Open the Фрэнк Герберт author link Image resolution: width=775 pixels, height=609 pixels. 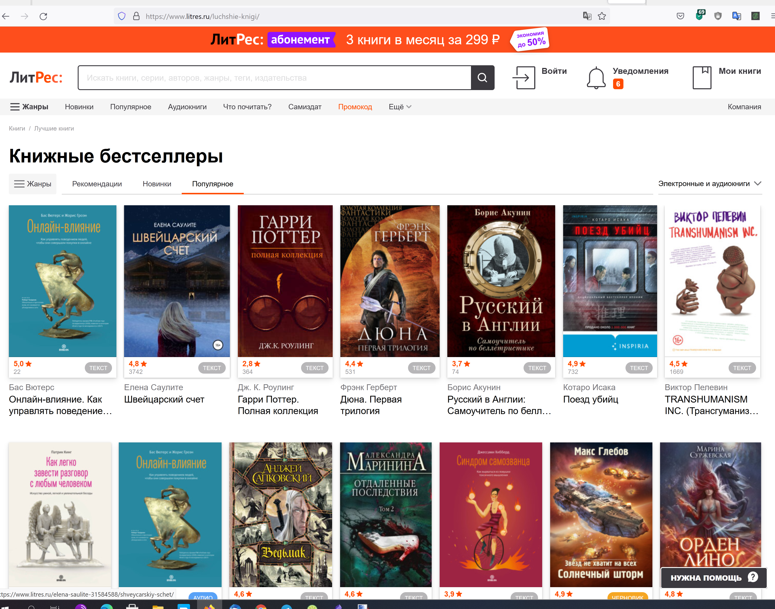point(368,387)
